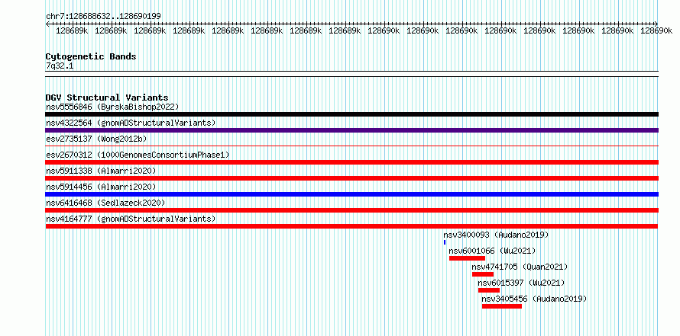Click the tiny blue nsv3400093 variant marker
This screenshot has height=336, width=680.
(445, 242)
